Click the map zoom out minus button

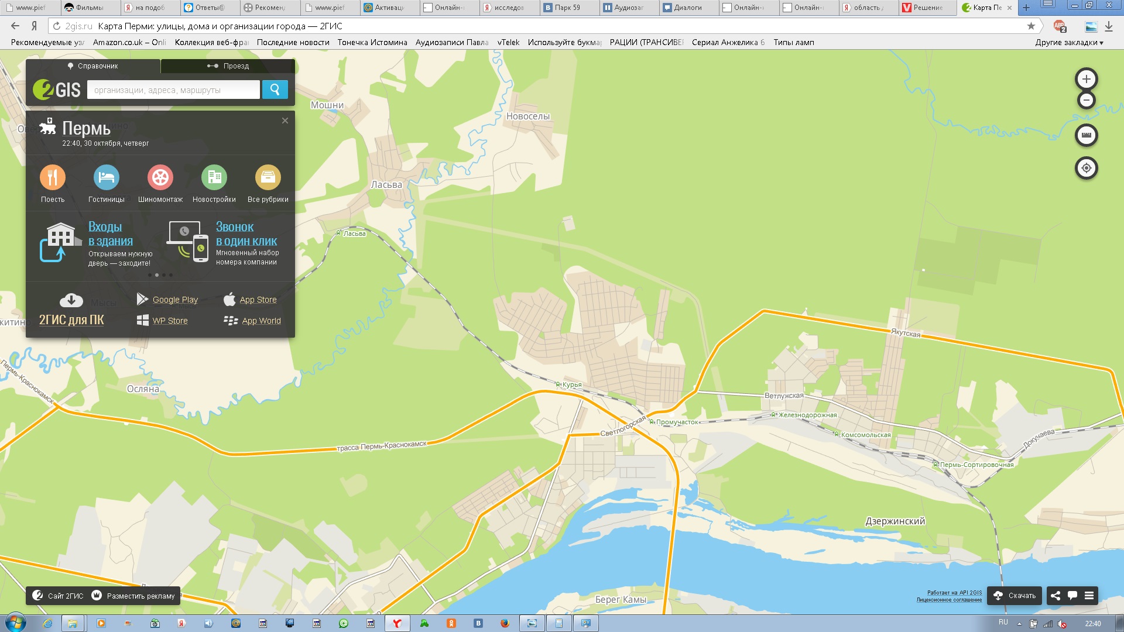point(1086,101)
